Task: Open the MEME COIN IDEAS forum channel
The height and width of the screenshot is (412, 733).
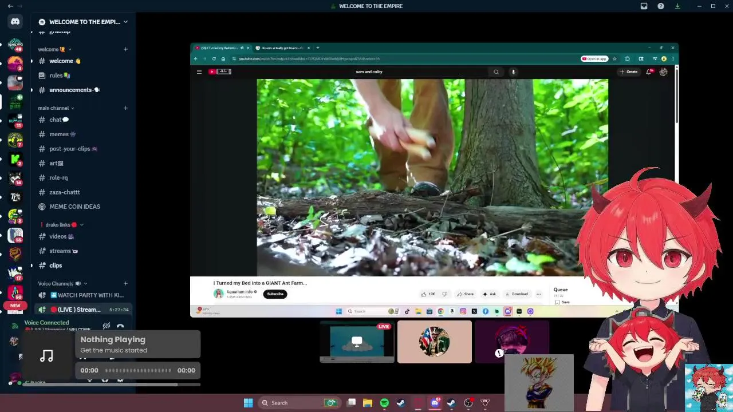Action: pos(83,207)
